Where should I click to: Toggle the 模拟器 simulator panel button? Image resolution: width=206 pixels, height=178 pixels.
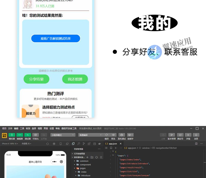pyautogui.click(x=12, y=135)
